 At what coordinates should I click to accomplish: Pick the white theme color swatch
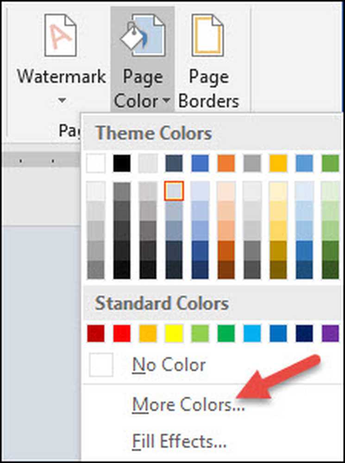pyautogui.click(x=96, y=163)
